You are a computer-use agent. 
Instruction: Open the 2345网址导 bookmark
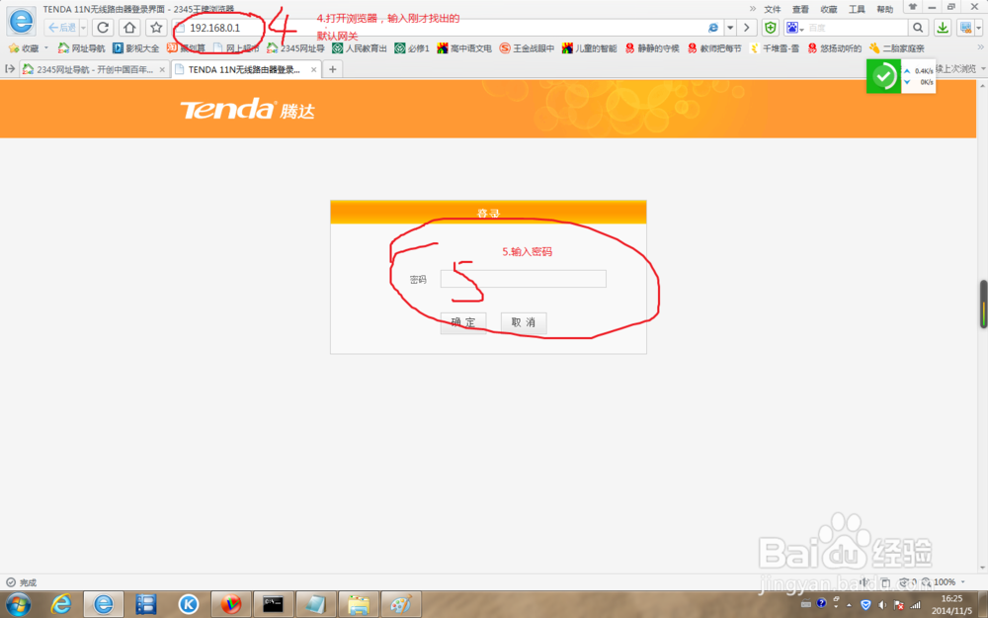point(295,47)
